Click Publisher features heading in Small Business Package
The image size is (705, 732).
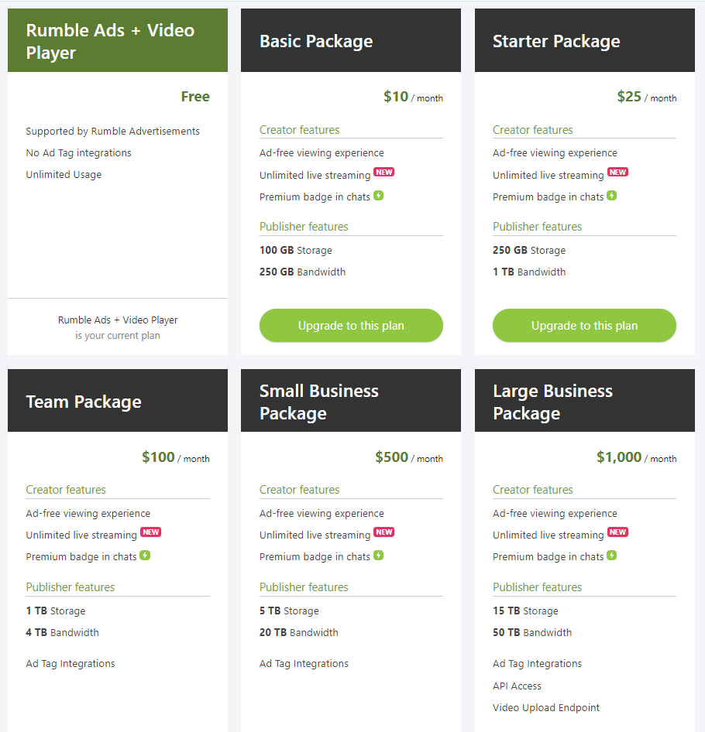coord(304,587)
